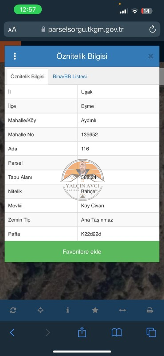
Task: Select the horizontal arrows measure icon
Action: 122,310
